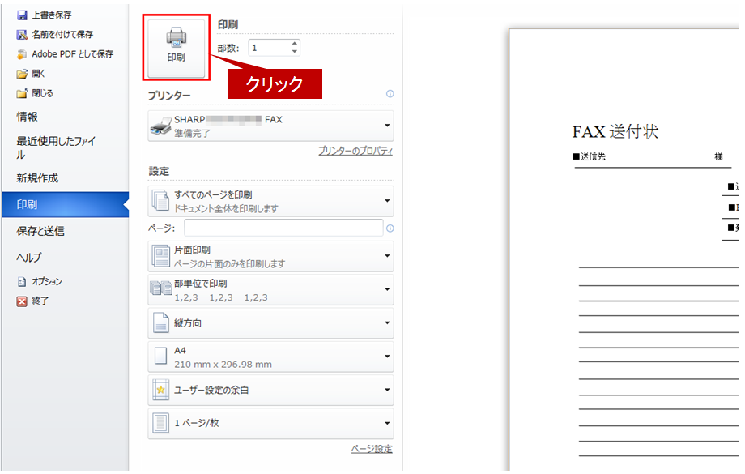Viewport: 745px width, 474px height.
Task: Click the 片面印刷 one-sided page icon
Action: [160, 256]
